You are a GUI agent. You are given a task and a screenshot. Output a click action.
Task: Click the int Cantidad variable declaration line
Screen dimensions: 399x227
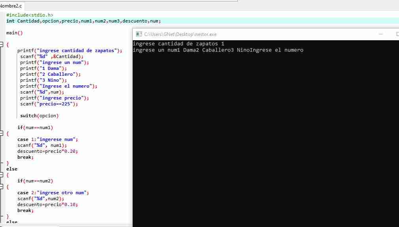coord(83,21)
